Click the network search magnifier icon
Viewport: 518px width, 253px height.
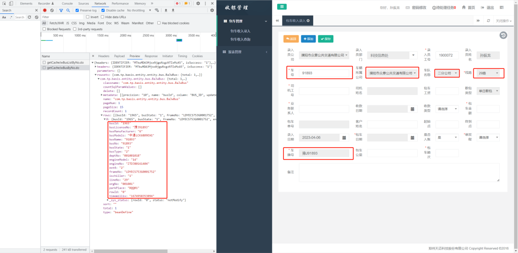coord(68,10)
